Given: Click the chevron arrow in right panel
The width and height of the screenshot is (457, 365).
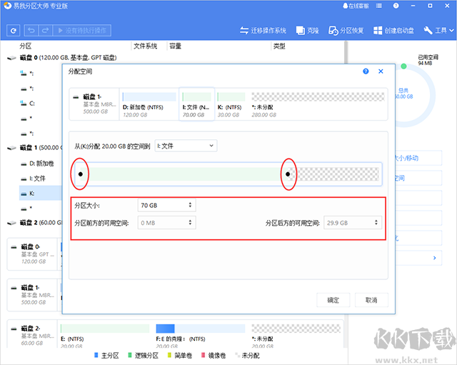Looking at the screenshot, I should coord(435,258).
